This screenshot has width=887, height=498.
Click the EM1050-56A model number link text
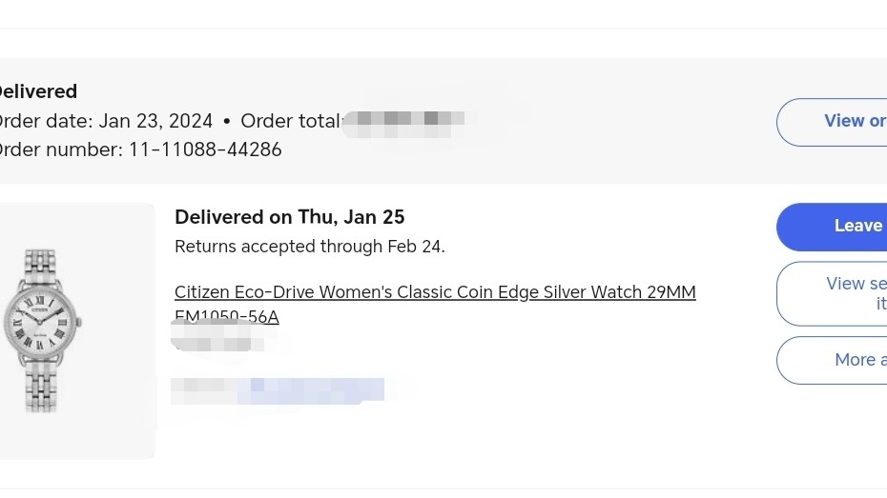point(227,316)
